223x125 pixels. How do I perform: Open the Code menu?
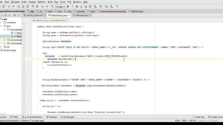(24, 2)
